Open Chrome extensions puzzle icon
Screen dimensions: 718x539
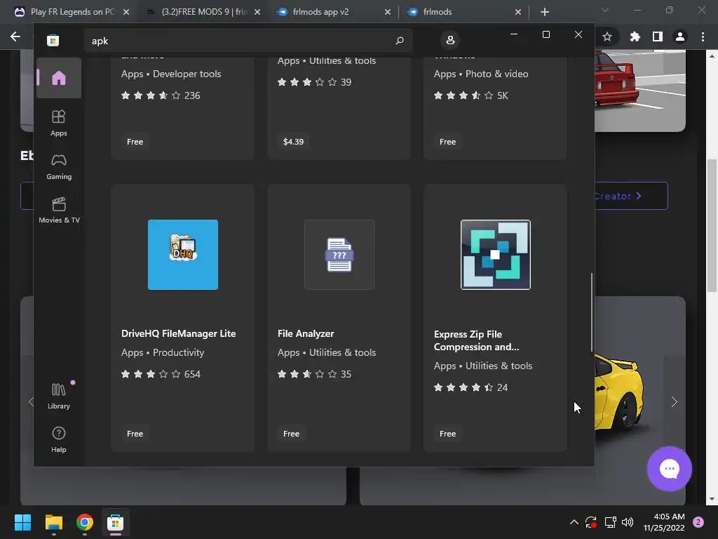635,36
